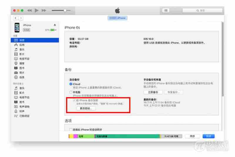Viewport: 235px width, 157px height.
Task: Click the fast-forward playback button
Action: tap(44, 10)
